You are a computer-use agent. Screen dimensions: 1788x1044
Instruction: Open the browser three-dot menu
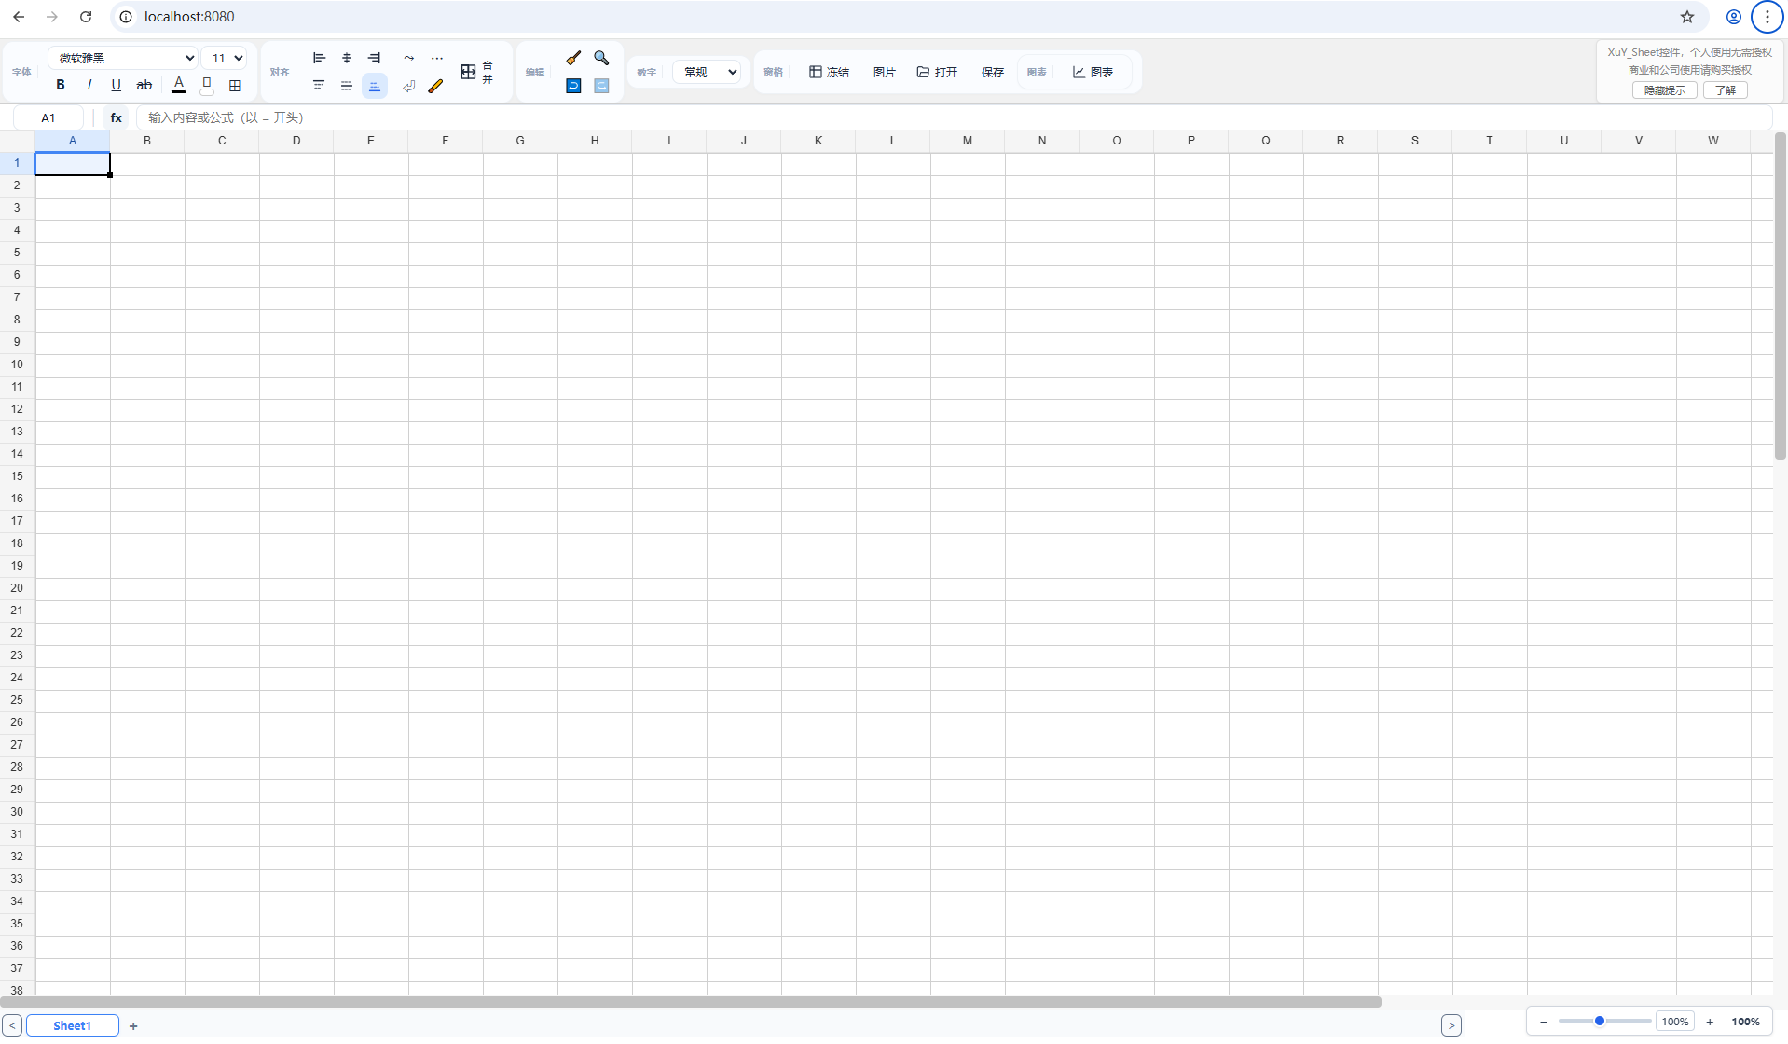1767,17
